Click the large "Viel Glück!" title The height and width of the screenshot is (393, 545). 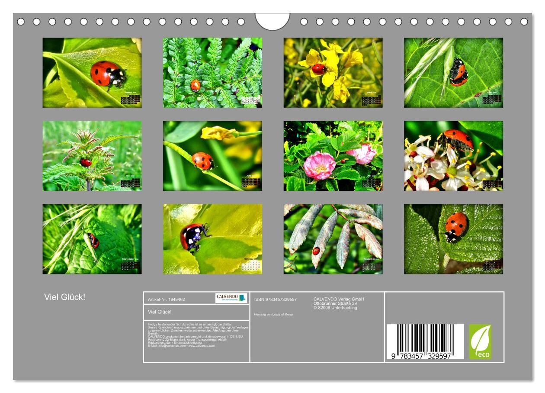64,297
